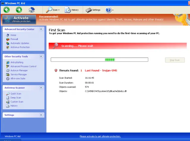Start a Deep Scan from sidebar

click(16, 98)
